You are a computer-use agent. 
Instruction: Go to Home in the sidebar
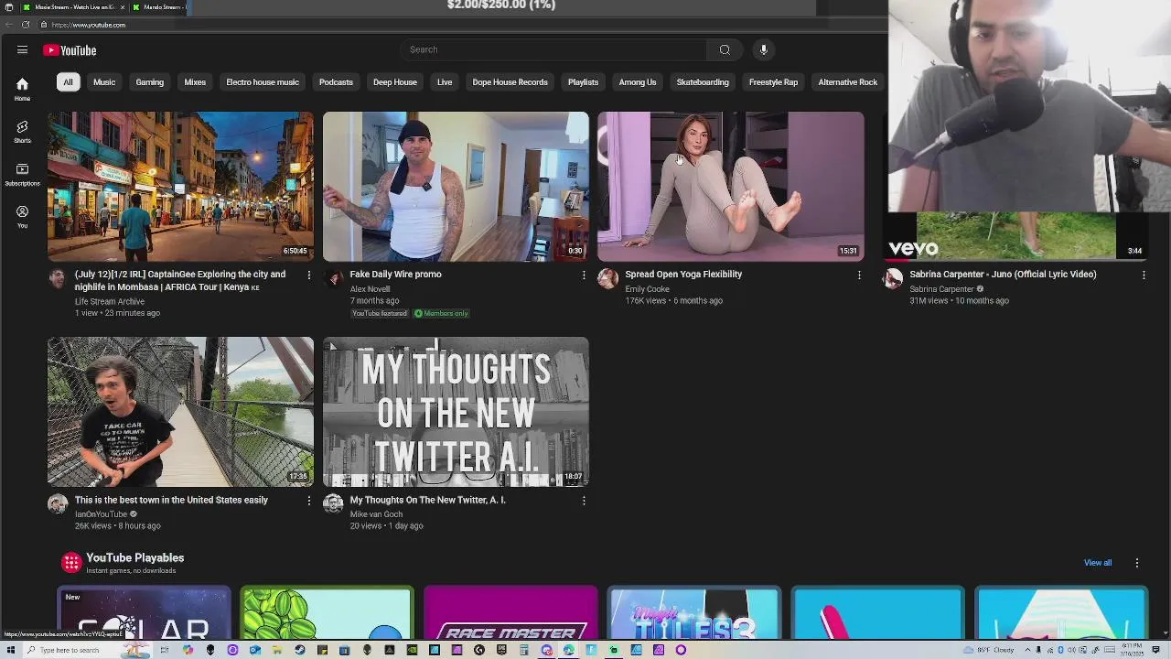[22, 89]
